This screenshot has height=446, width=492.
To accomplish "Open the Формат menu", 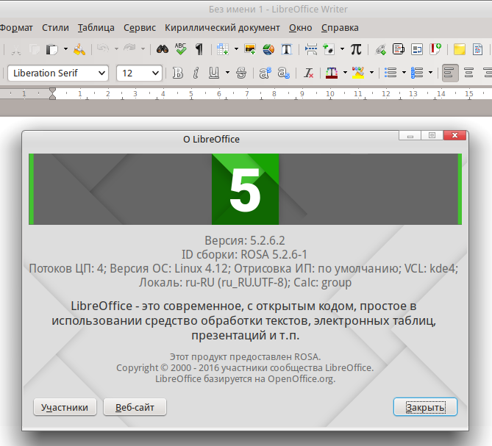I will point(15,28).
